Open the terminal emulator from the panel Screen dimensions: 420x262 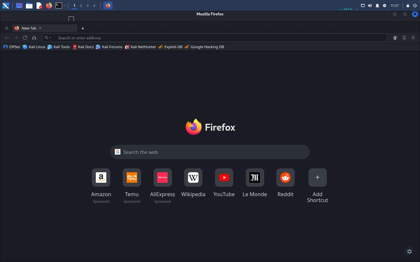click(59, 6)
